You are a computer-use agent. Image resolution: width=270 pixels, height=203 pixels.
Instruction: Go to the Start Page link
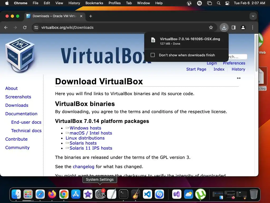196,69
